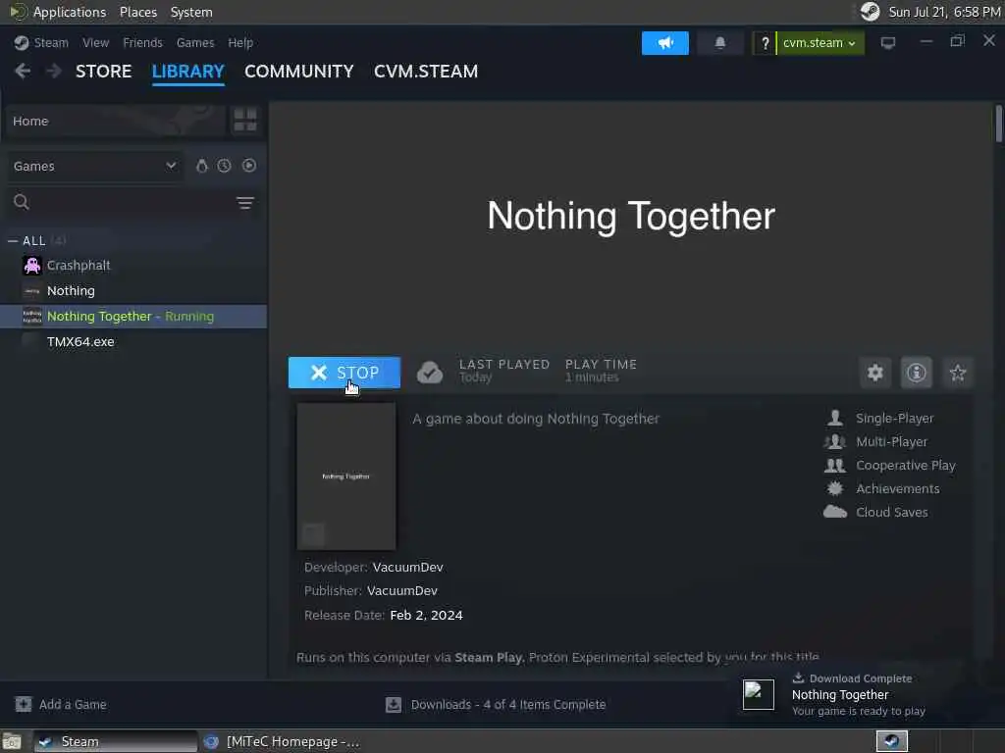Open the System menu in the top panel
The image size is (1005, 753).
(191, 12)
